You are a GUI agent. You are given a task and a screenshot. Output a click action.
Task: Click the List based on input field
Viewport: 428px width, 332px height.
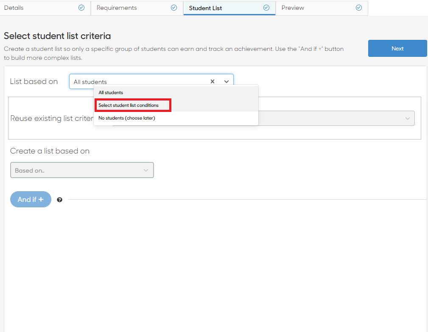coord(151,81)
